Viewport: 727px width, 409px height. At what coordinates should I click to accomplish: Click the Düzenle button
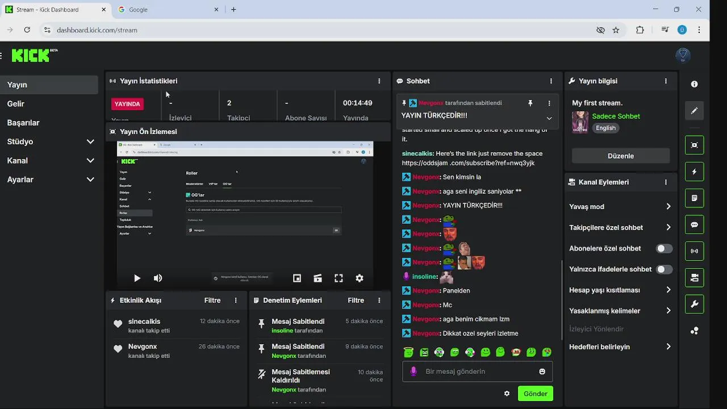[x=621, y=156]
